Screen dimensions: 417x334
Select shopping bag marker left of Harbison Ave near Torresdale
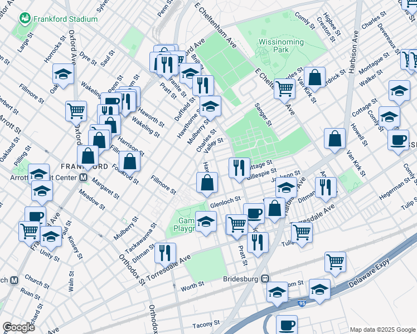tap(275, 210)
